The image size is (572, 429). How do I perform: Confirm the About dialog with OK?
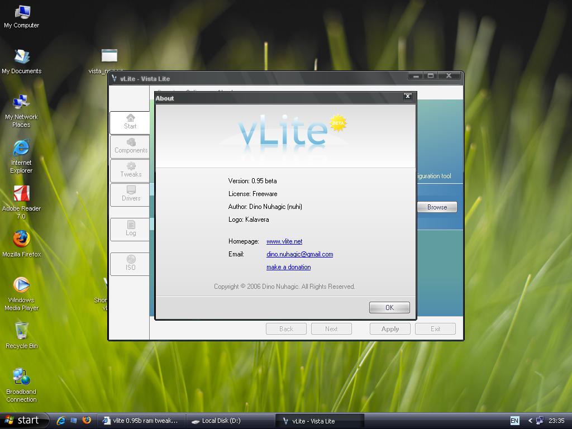click(x=389, y=308)
